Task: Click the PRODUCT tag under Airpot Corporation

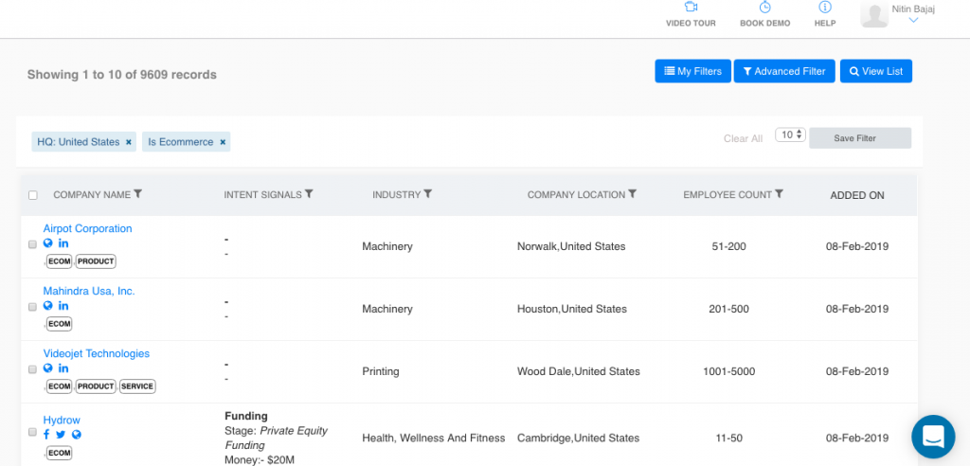Action: coord(96,261)
